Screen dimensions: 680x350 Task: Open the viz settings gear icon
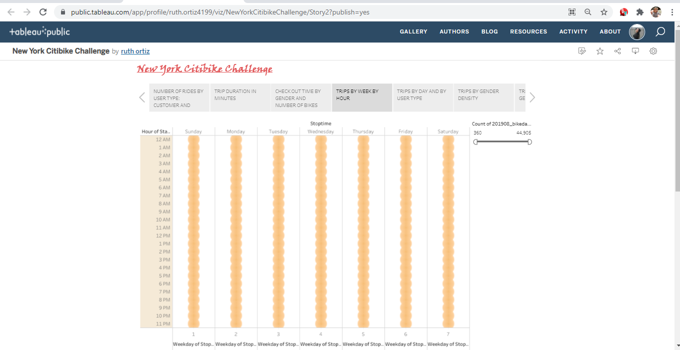(653, 50)
